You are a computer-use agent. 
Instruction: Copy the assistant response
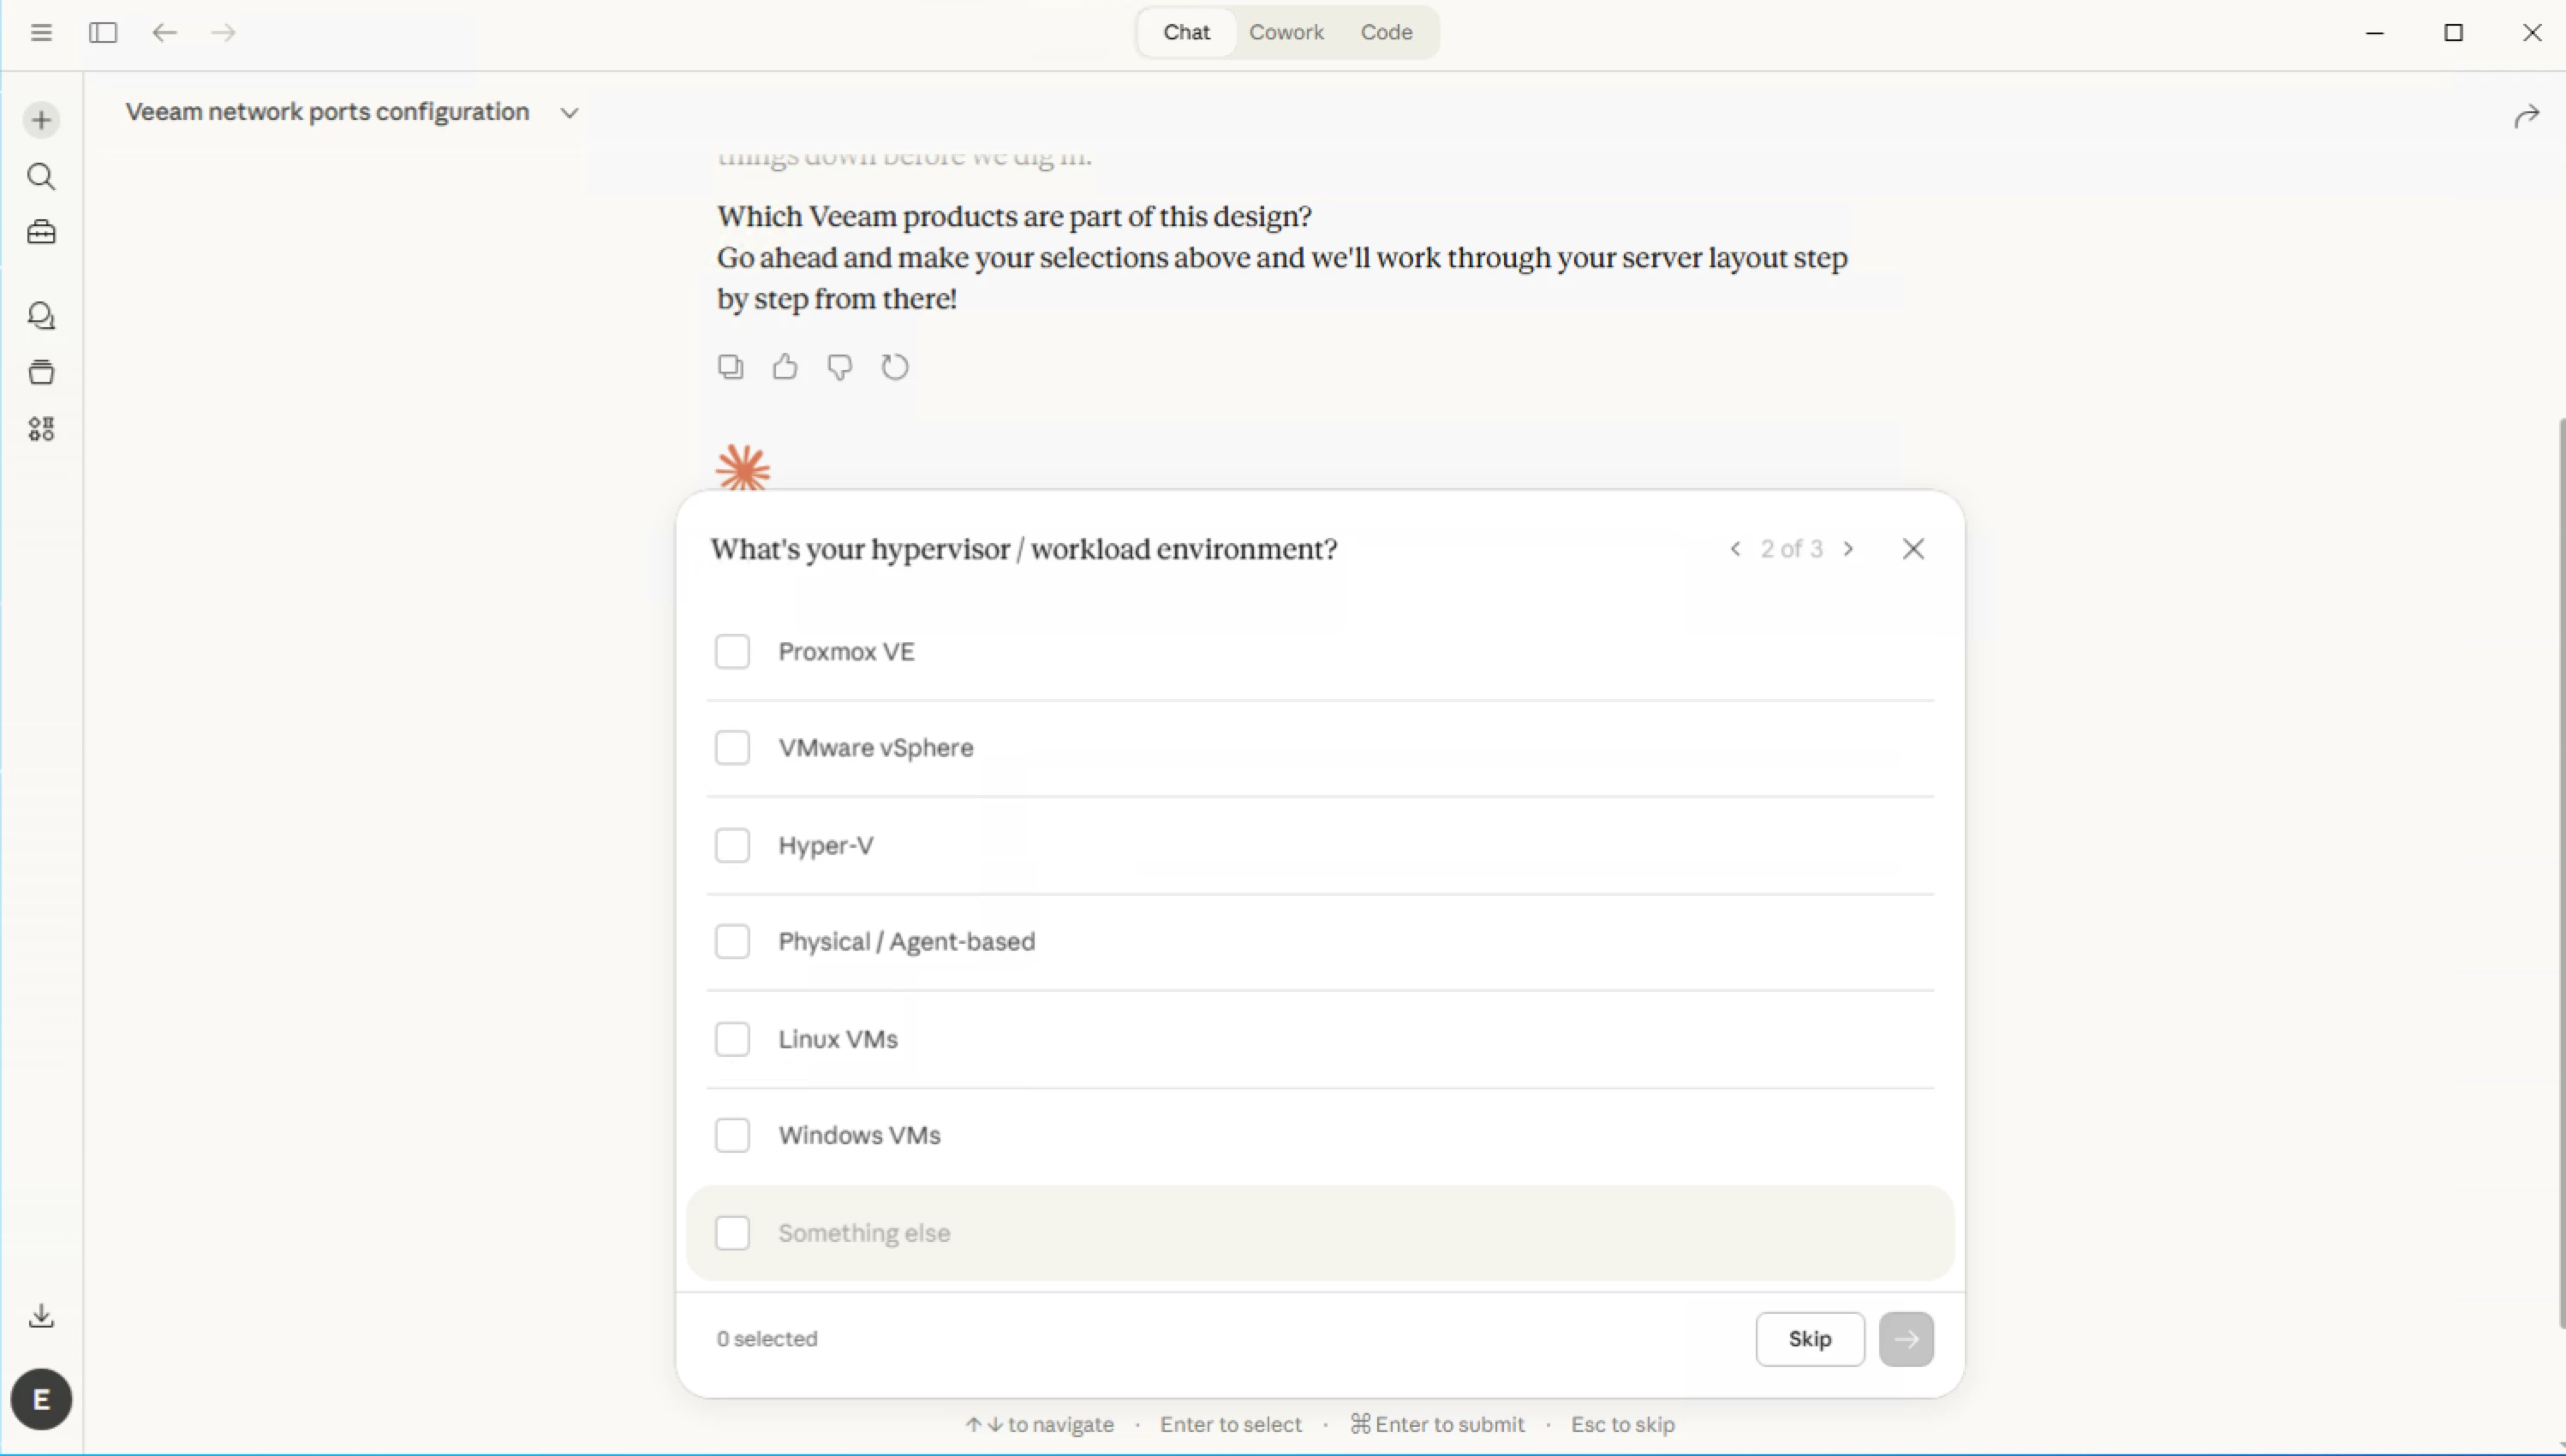pyautogui.click(x=731, y=367)
